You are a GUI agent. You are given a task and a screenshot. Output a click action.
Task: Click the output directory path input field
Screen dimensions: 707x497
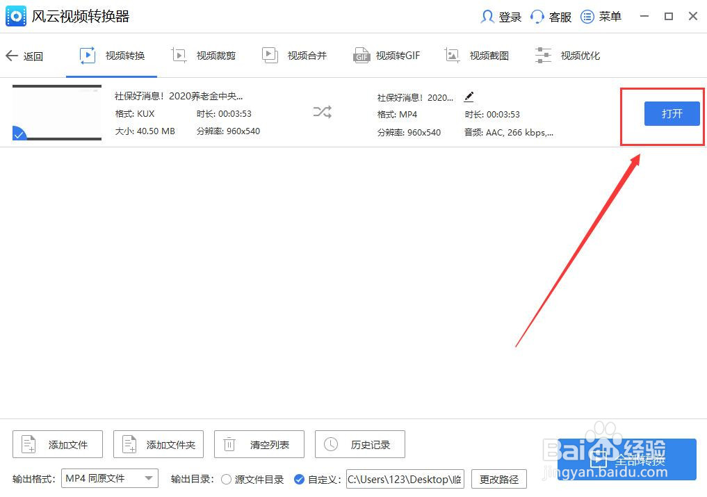coord(404,479)
